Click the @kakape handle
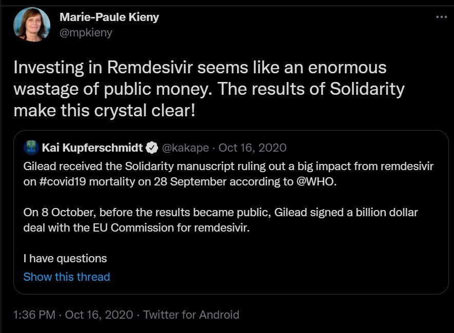 pyautogui.click(x=185, y=148)
